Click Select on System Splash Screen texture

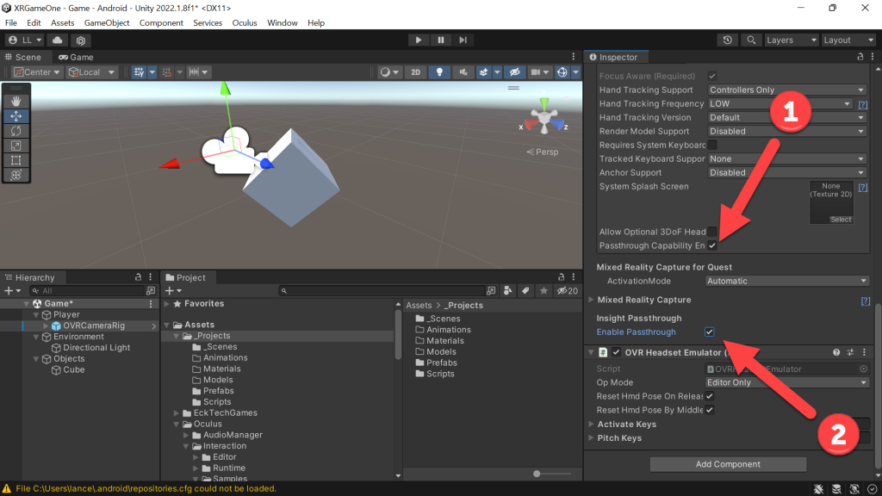point(841,220)
